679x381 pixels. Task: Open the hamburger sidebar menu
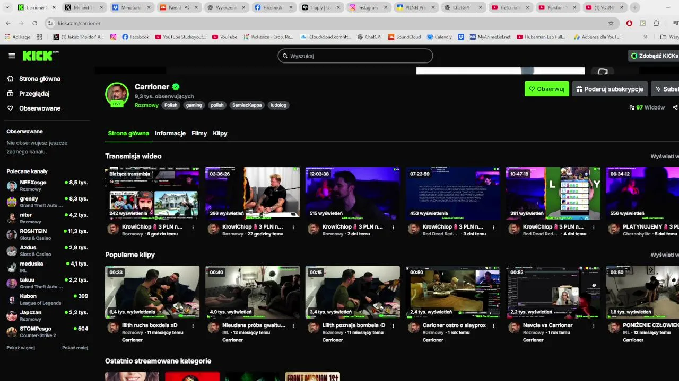tap(12, 56)
